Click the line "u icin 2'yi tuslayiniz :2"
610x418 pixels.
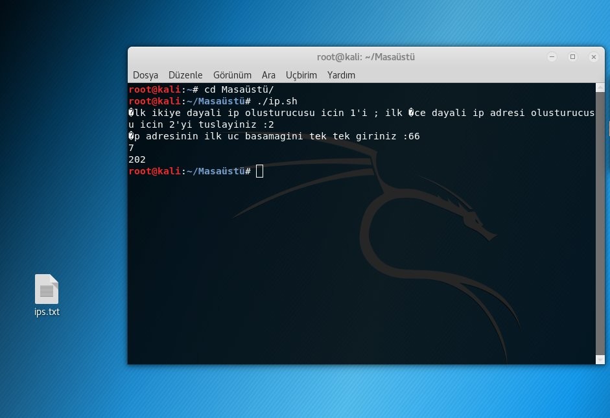(x=201, y=124)
